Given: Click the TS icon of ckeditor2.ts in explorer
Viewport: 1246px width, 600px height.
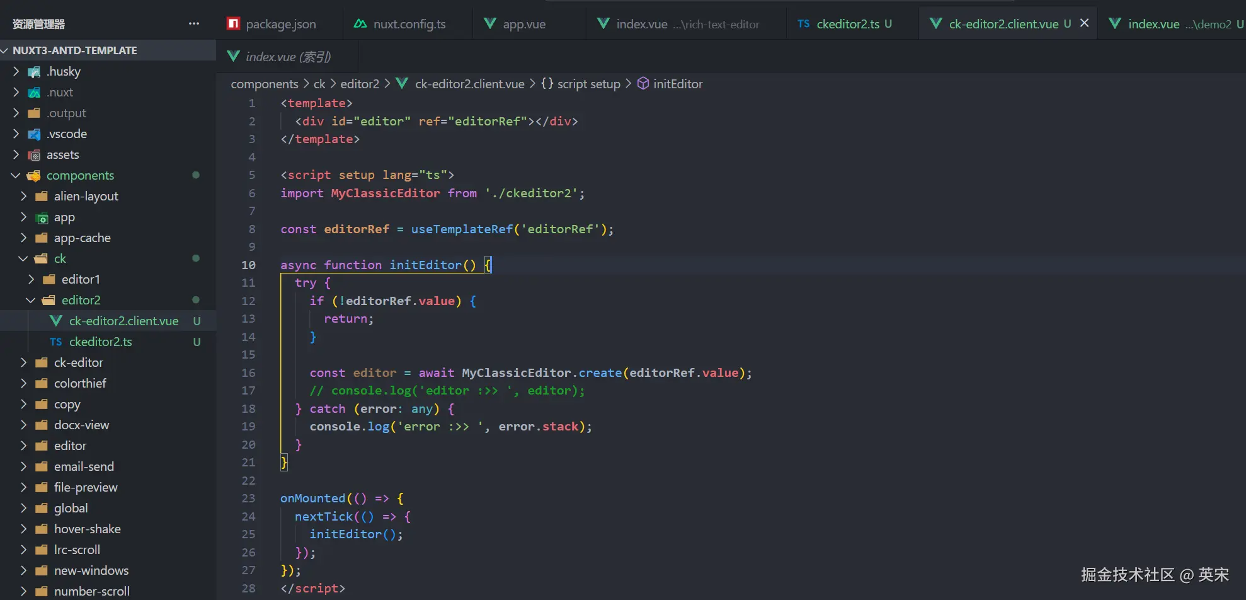Looking at the screenshot, I should click(56, 342).
